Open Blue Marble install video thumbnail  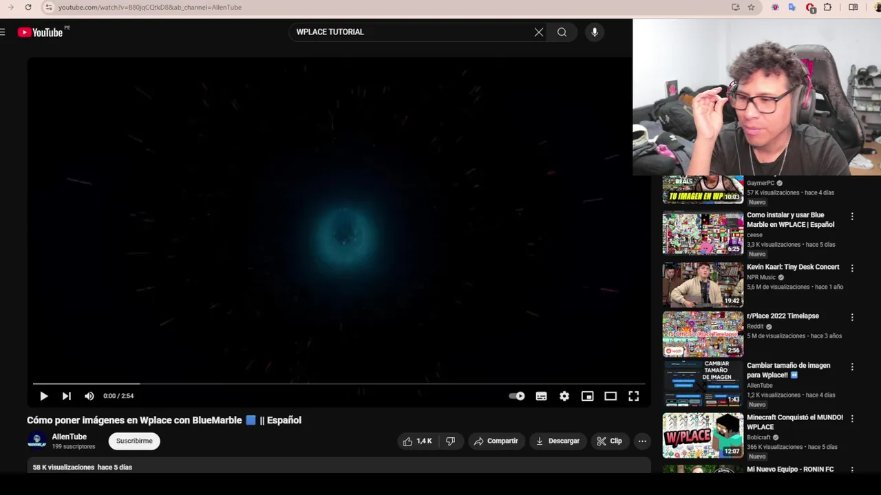tap(703, 234)
